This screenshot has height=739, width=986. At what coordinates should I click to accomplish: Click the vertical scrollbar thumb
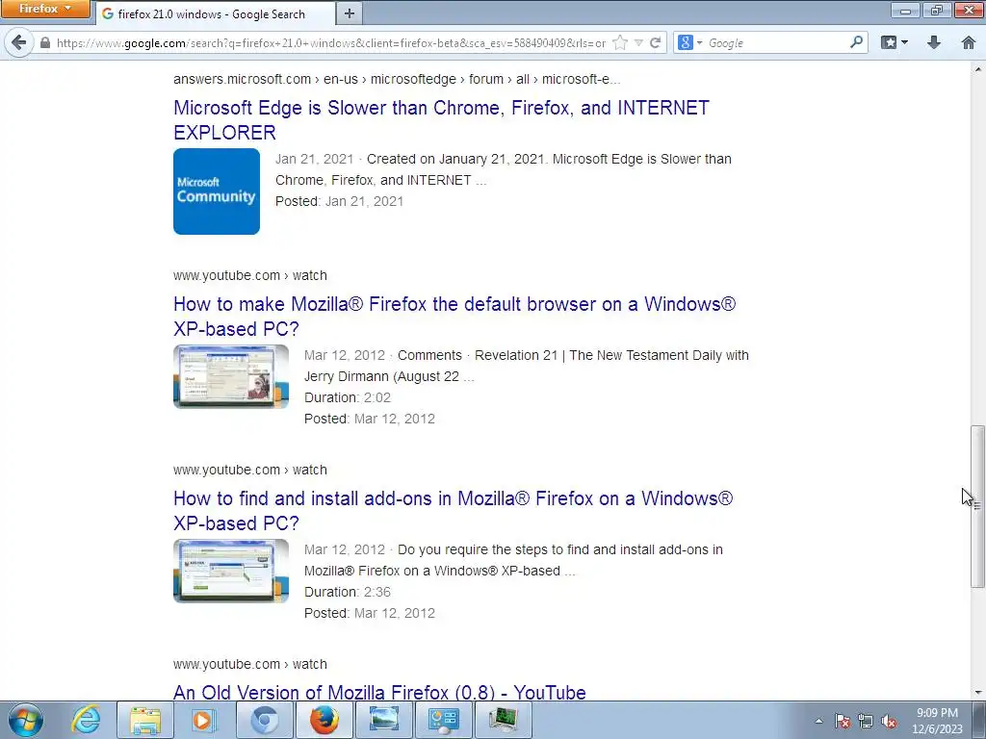pyautogui.click(x=977, y=506)
